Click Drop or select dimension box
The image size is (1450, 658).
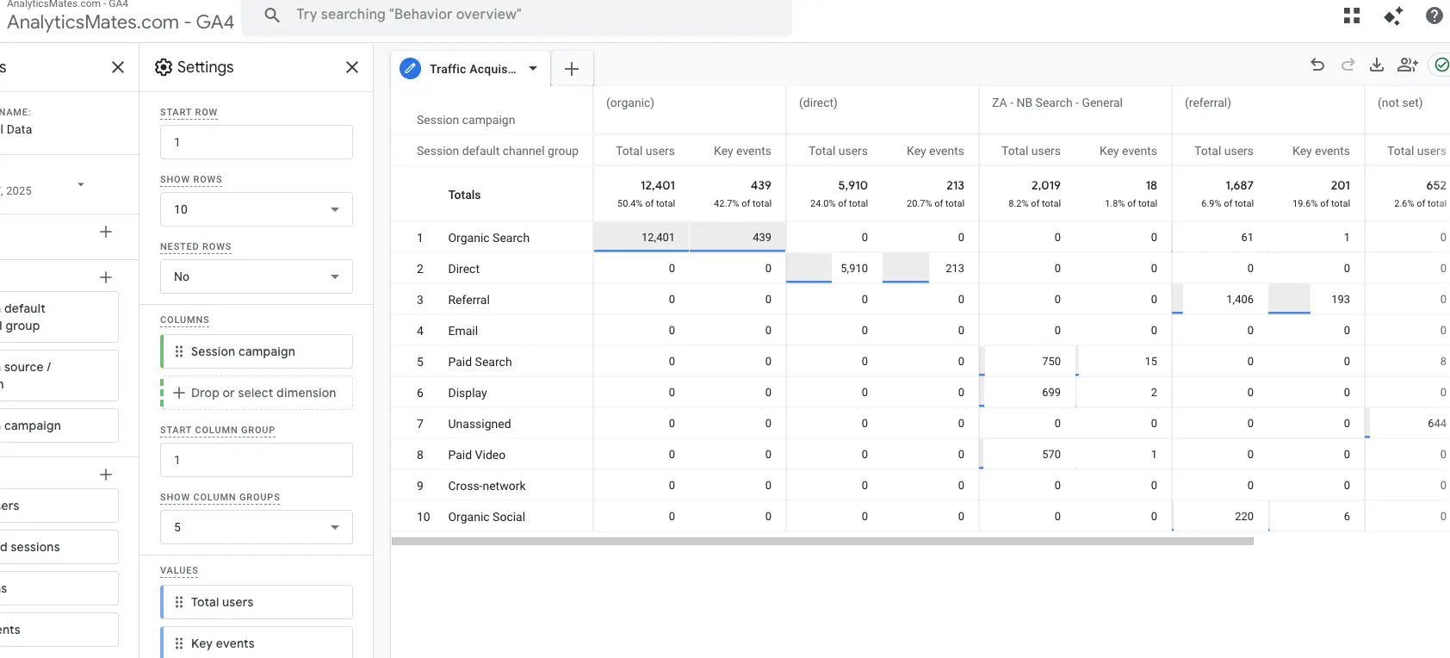coord(257,393)
